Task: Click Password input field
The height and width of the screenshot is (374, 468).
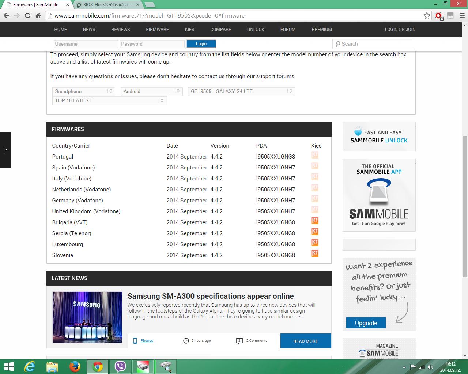Action: point(152,44)
